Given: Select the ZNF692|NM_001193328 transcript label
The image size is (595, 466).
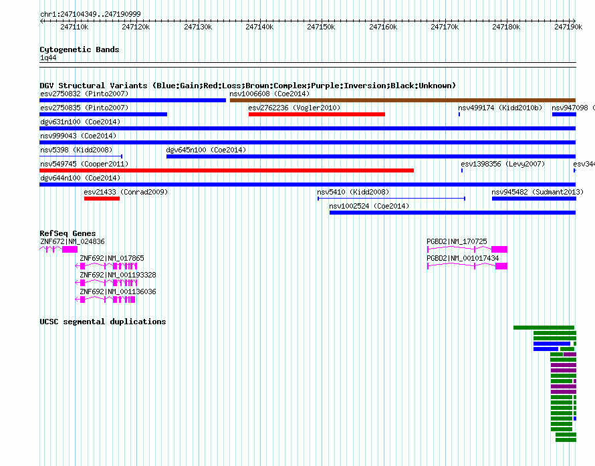Looking at the screenshot, I should [x=118, y=275].
